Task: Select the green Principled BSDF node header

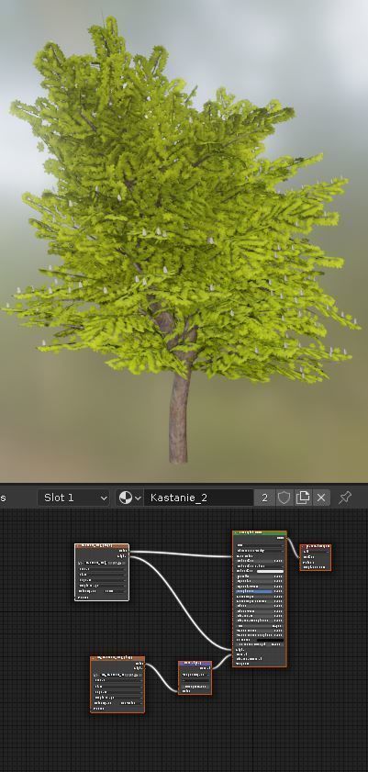Action: click(x=260, y=532)
